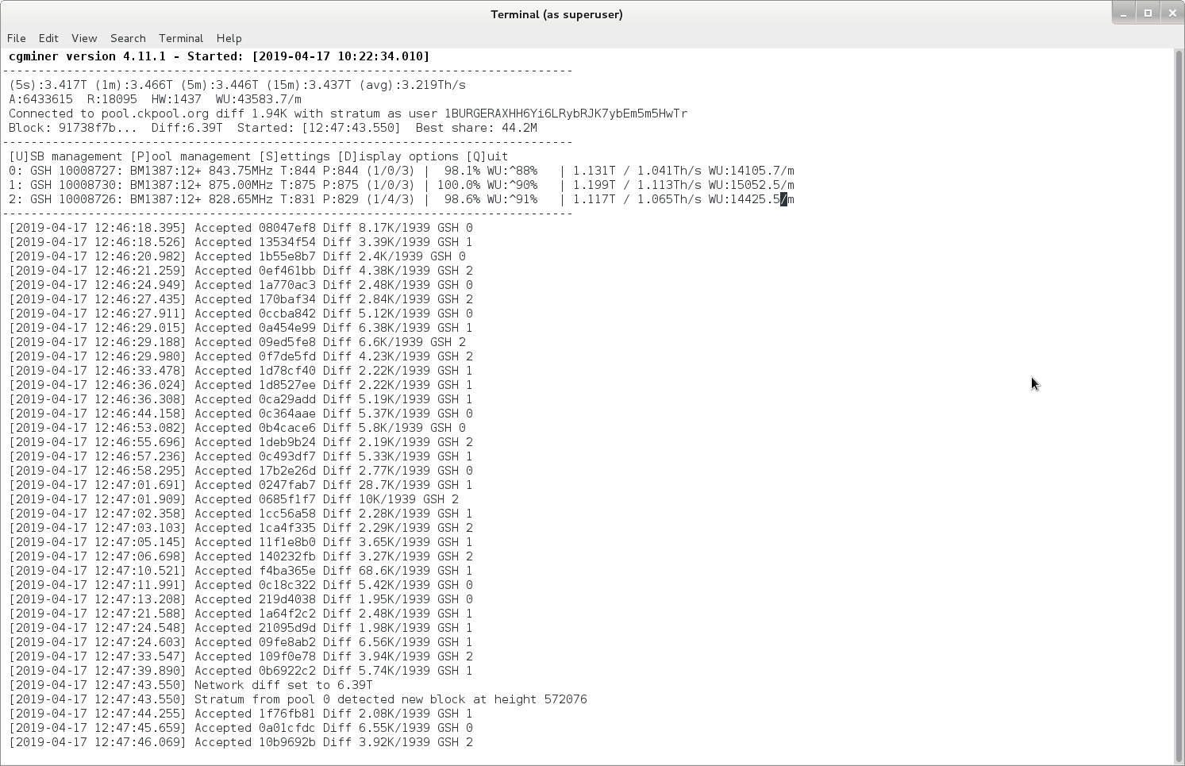Click 'Block: 91738f7b...' text
Image resolution: width=1185 pixels, height=766 pixels.
click(73, 128)
